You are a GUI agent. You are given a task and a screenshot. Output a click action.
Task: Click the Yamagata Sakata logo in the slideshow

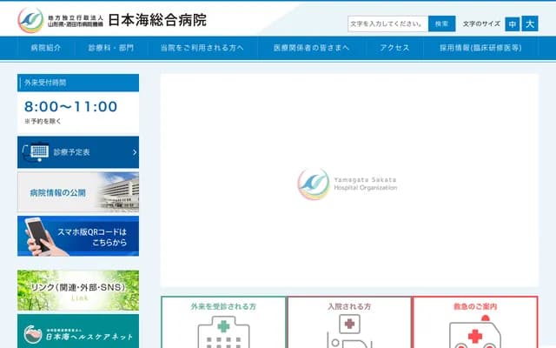(x=313, y=183)
